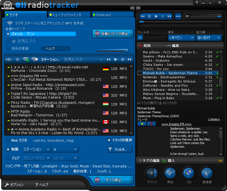
Task: Click the player rewind button
Action: tap(143, 16)
